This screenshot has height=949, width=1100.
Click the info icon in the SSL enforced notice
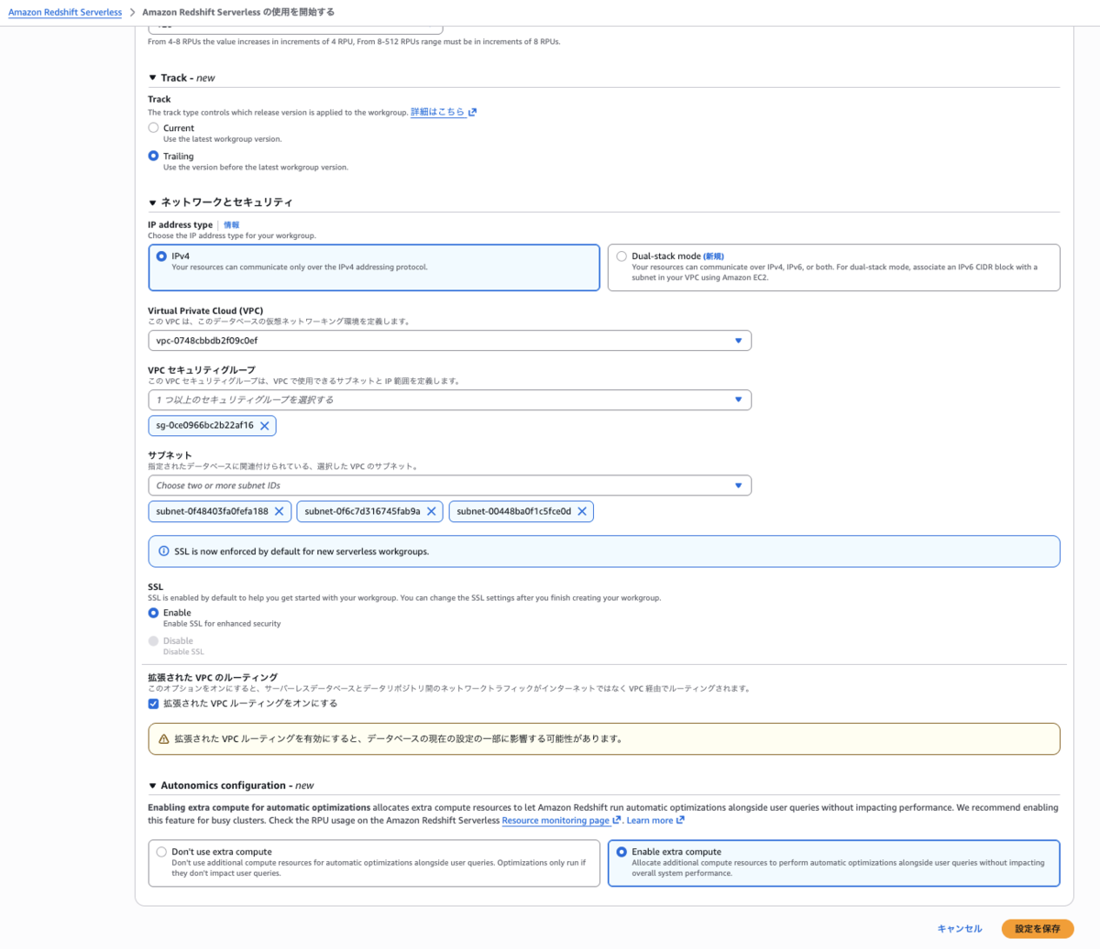point(163,551)
